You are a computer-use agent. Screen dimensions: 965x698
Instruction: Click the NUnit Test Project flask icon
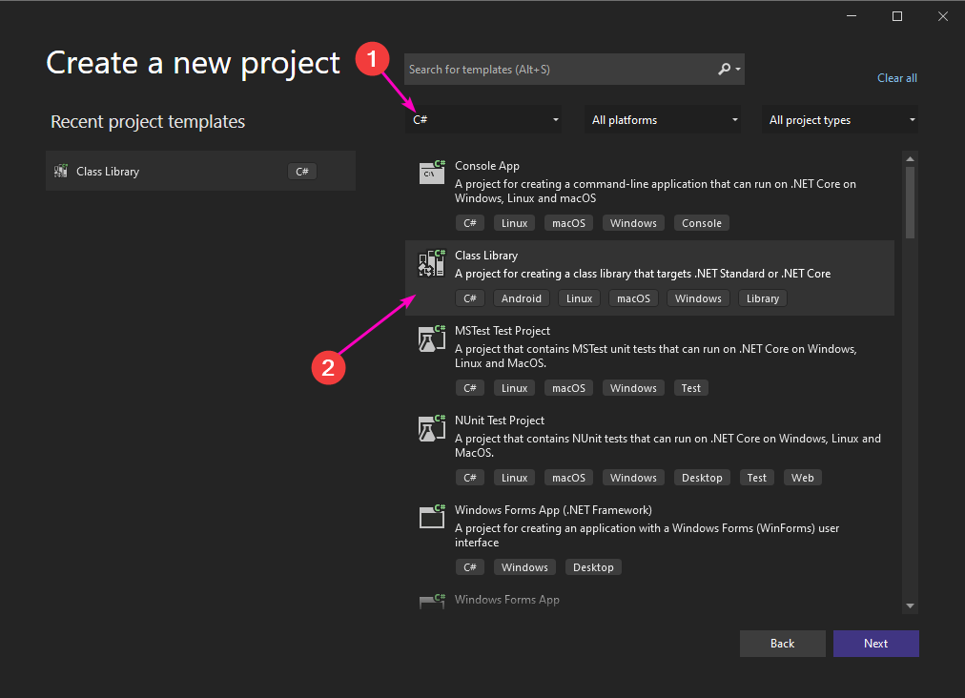tap(432, 428)
